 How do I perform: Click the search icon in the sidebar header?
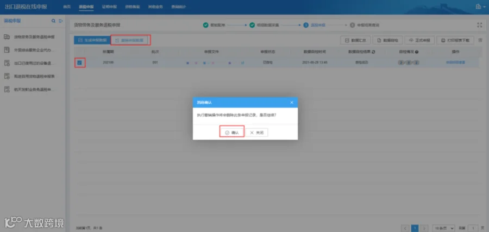(x=53, y=21)
